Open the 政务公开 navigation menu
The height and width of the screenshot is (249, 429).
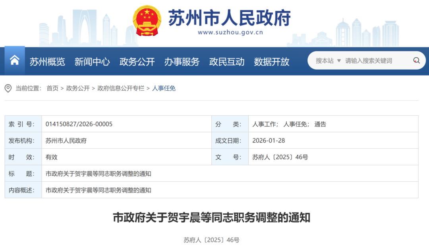coord(137,62)
